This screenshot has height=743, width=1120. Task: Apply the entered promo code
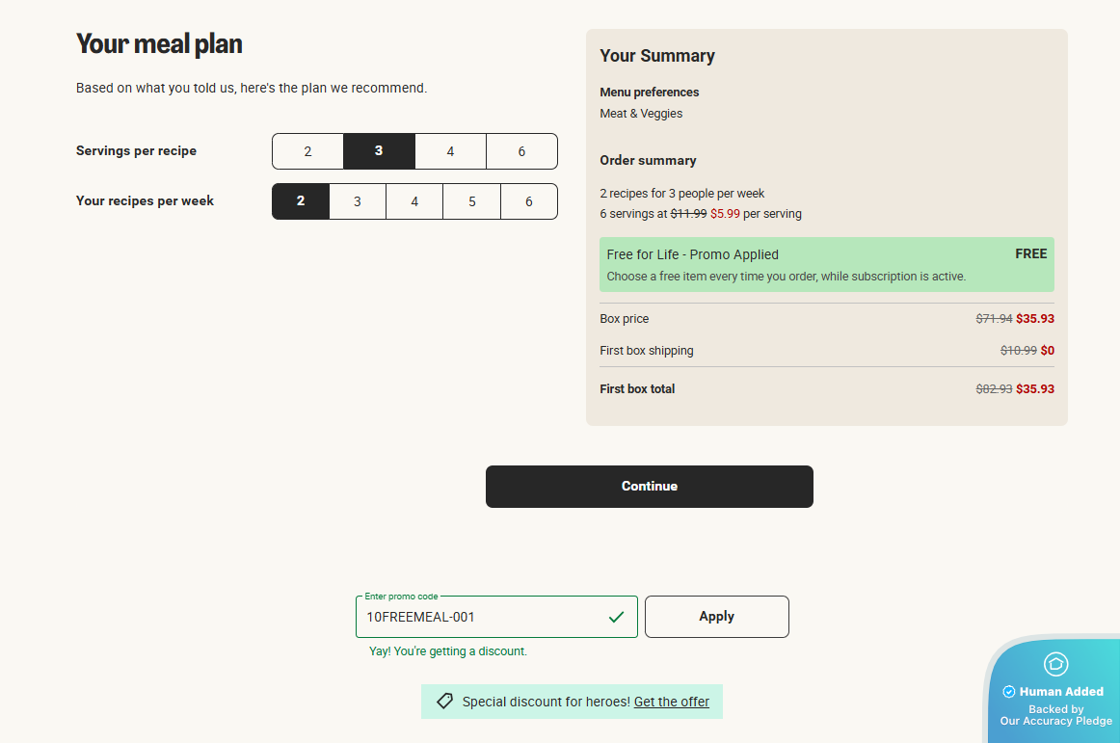[x=716, y=617]
